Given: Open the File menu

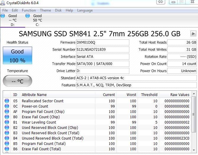Looking at the screenshot, I should (x=5, y=10).
